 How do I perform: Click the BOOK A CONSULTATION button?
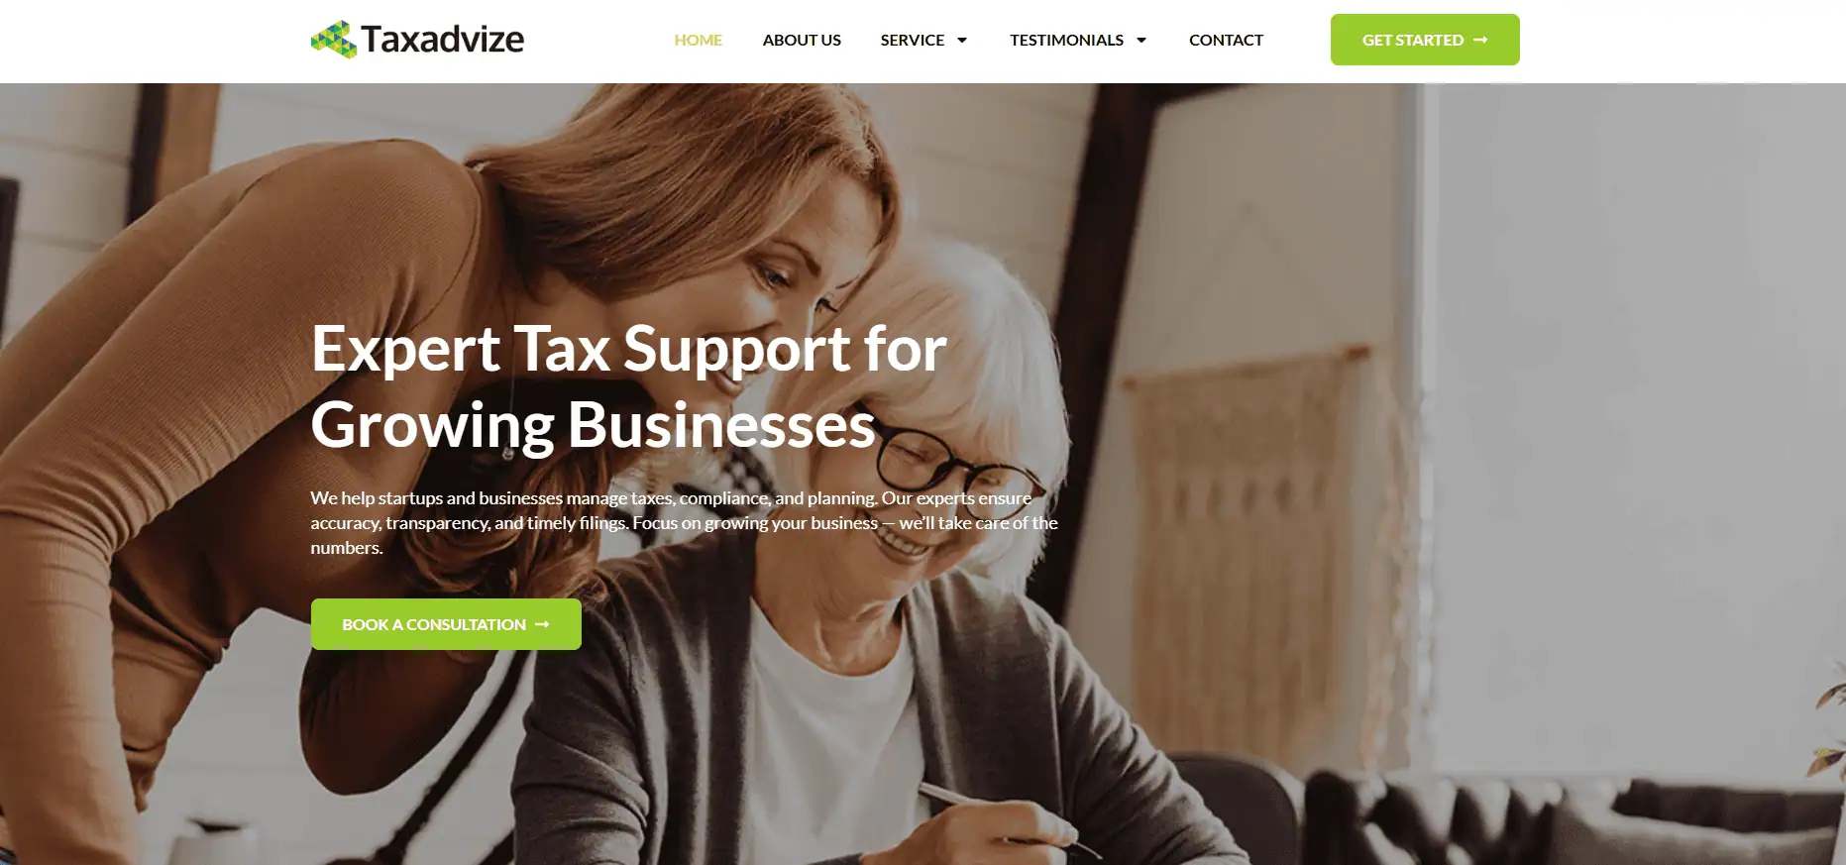[446, 624]
